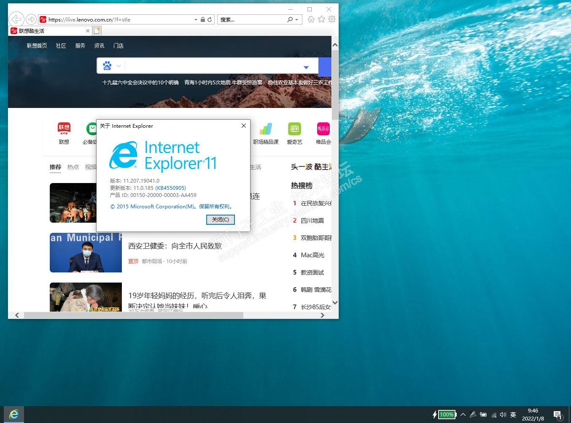Close the 联想酷生活 tab

click(x=88, y=31)
